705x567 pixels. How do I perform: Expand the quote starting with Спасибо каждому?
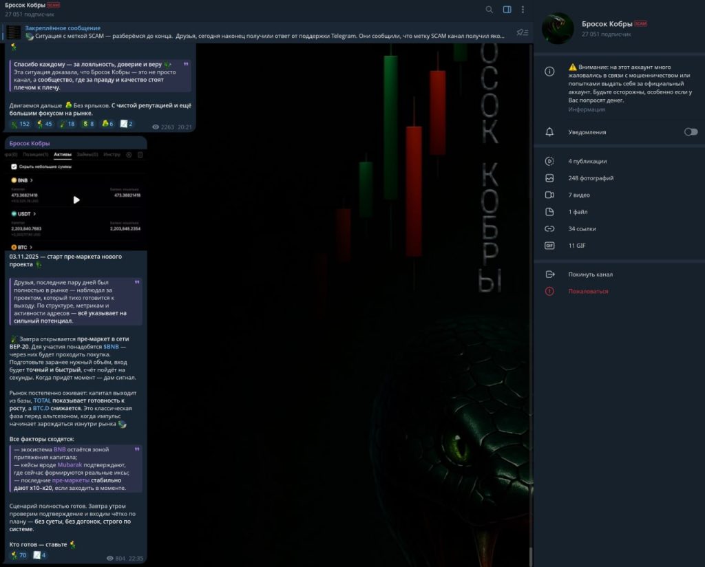(185, 64)
